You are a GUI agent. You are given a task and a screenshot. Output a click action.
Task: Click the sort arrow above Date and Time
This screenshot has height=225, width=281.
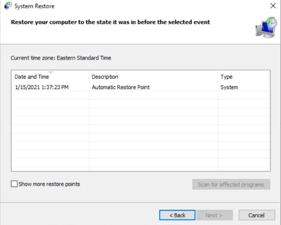click(x=50, y=72)
